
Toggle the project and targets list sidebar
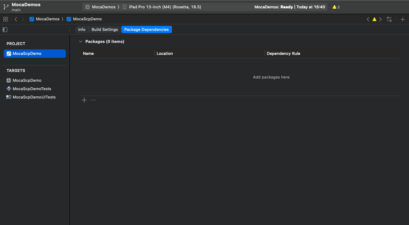(5, 30)
